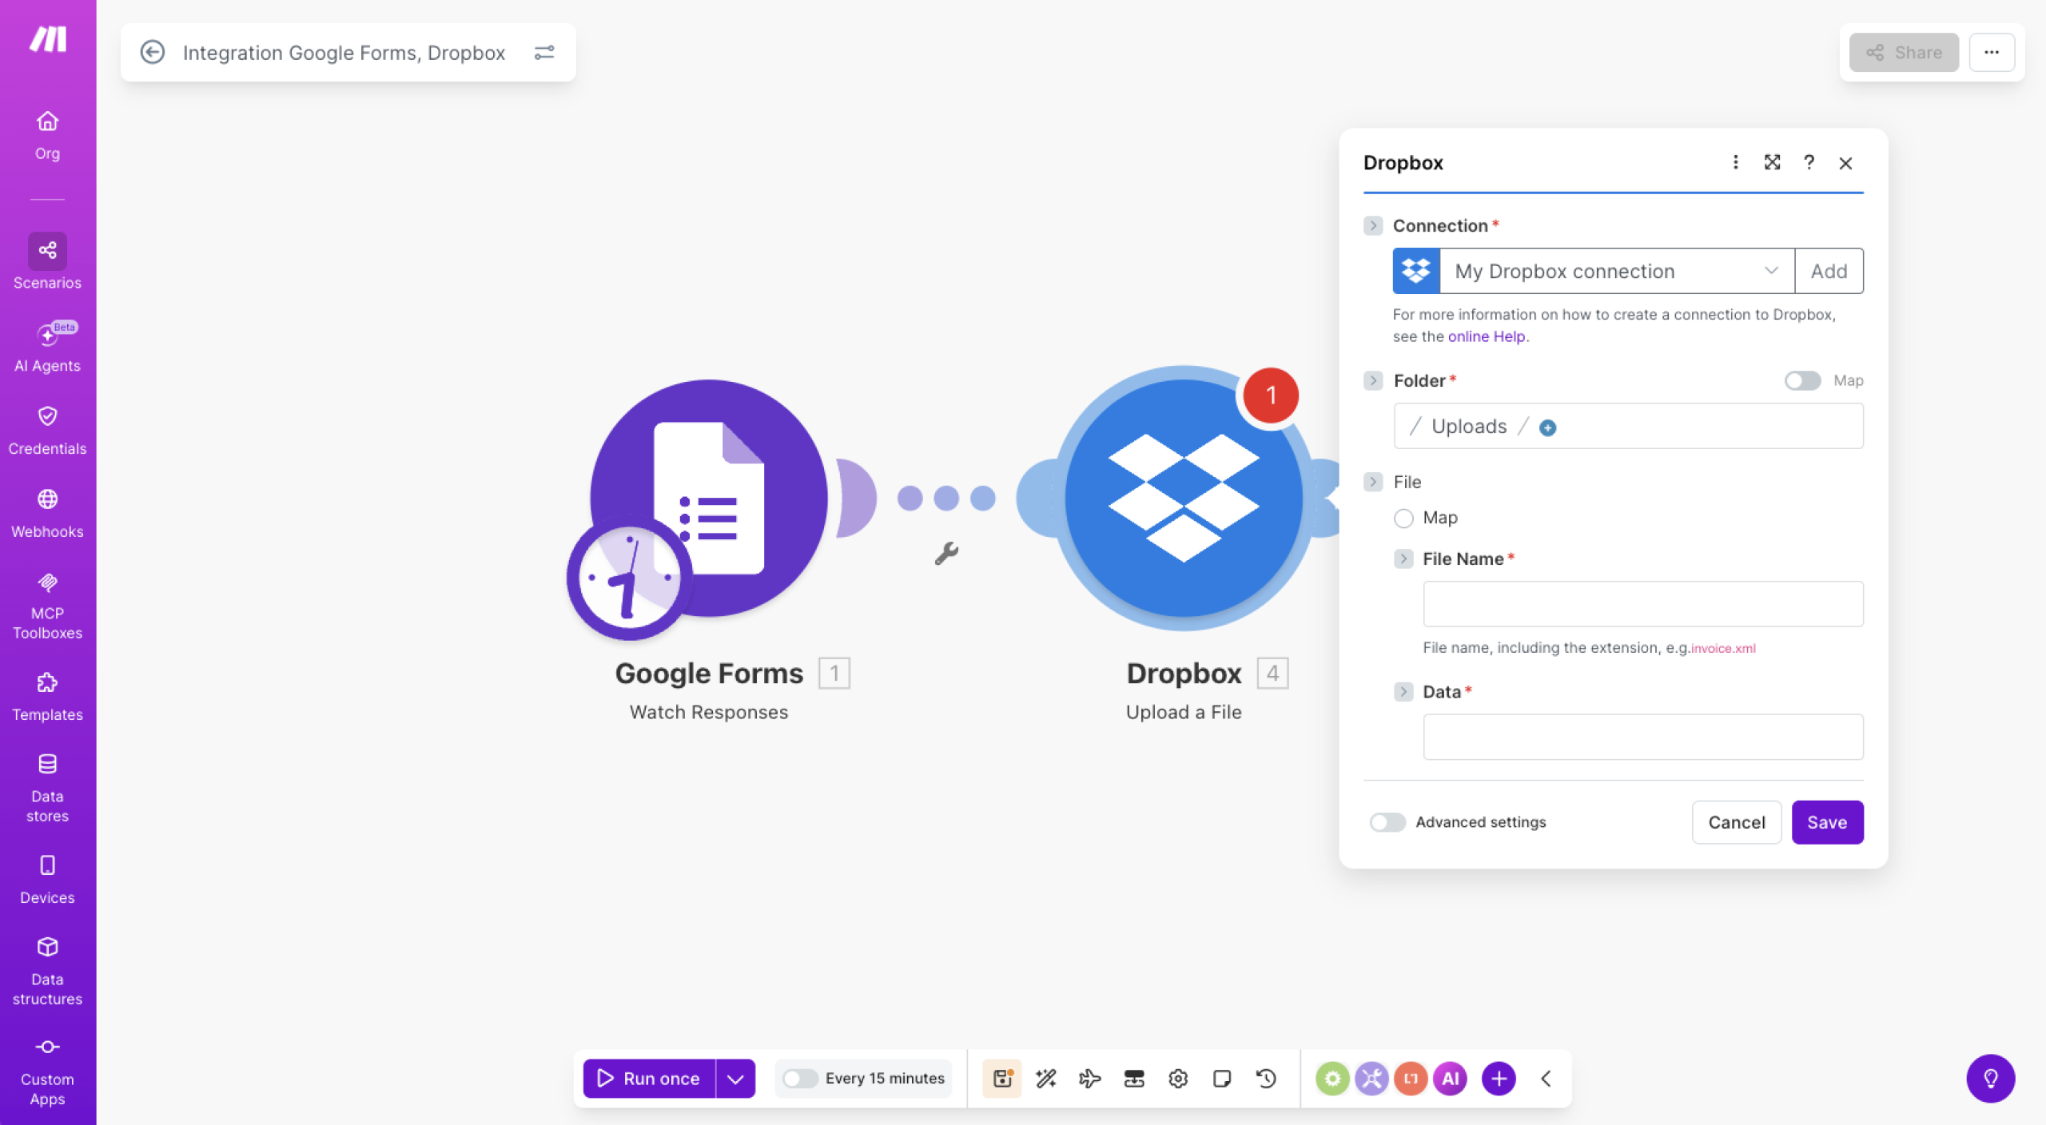
Task: Select the File Map radio button
Action: [1403, 518]
